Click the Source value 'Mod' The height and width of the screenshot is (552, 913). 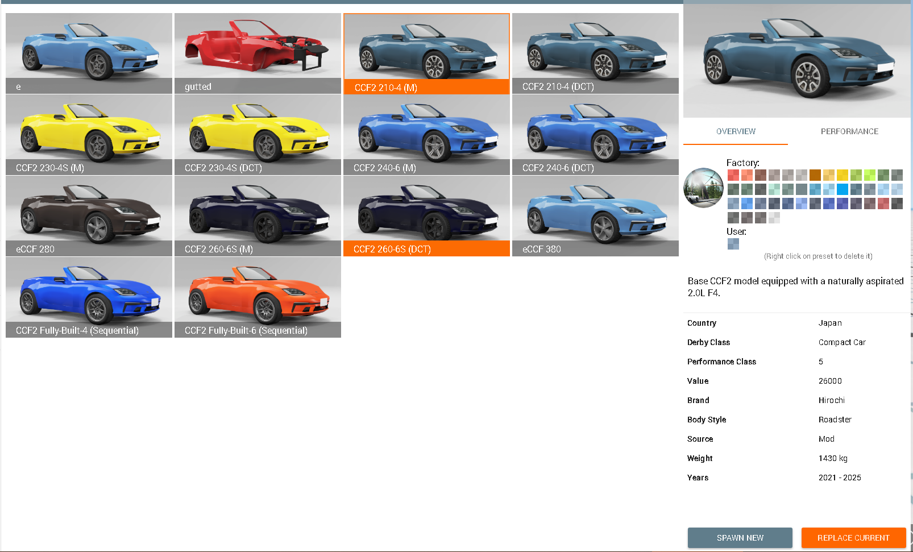tap(827, 439)
